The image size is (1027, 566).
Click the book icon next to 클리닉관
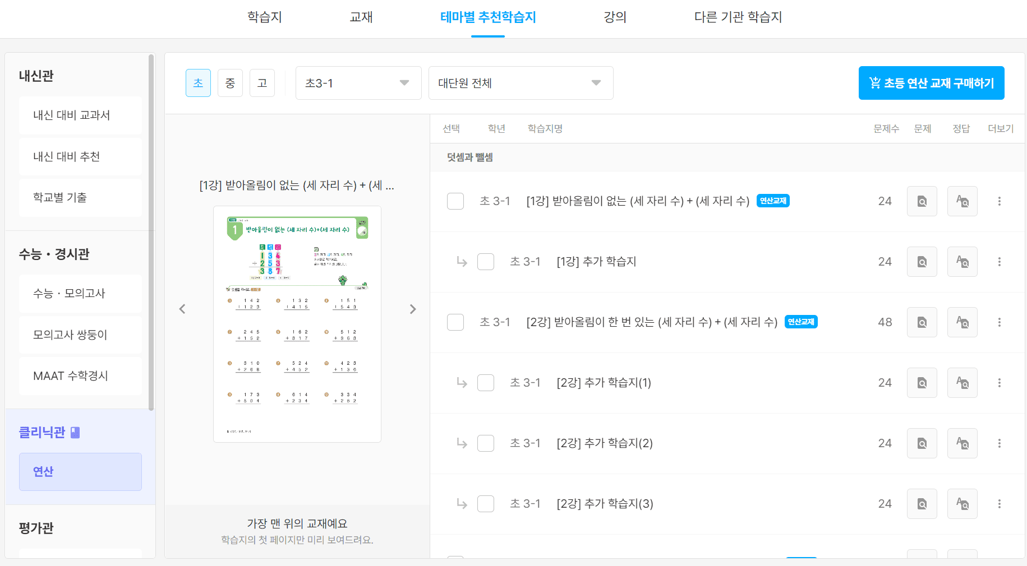tap(75, 432)
